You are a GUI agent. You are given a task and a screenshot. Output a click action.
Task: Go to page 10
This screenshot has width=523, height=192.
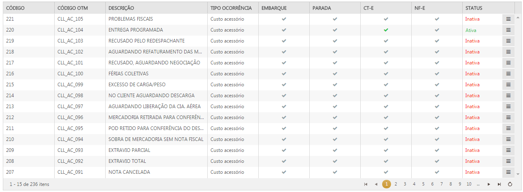(469, 184)
